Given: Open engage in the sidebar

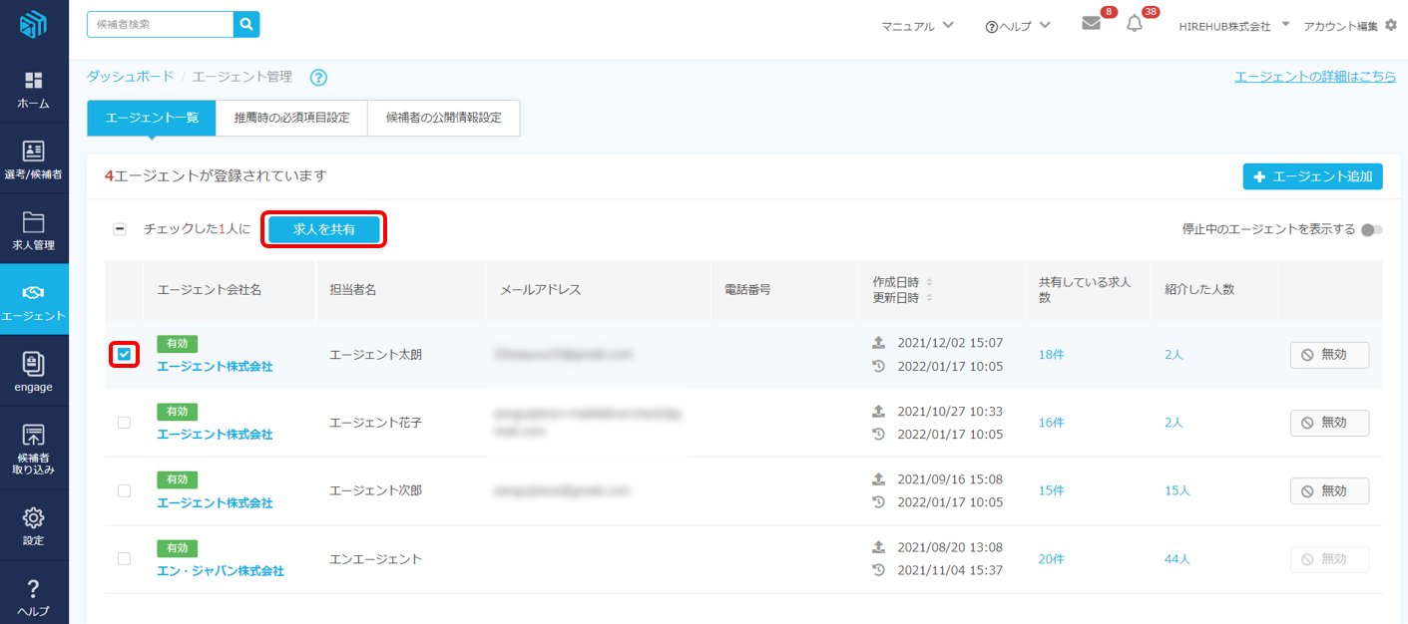Looking at the screenshot, I should point(34,373).
